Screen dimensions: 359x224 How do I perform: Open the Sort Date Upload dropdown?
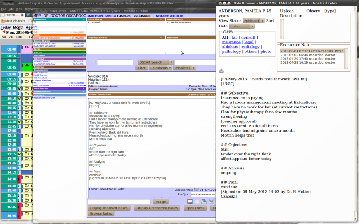click(x=242, y=26)
